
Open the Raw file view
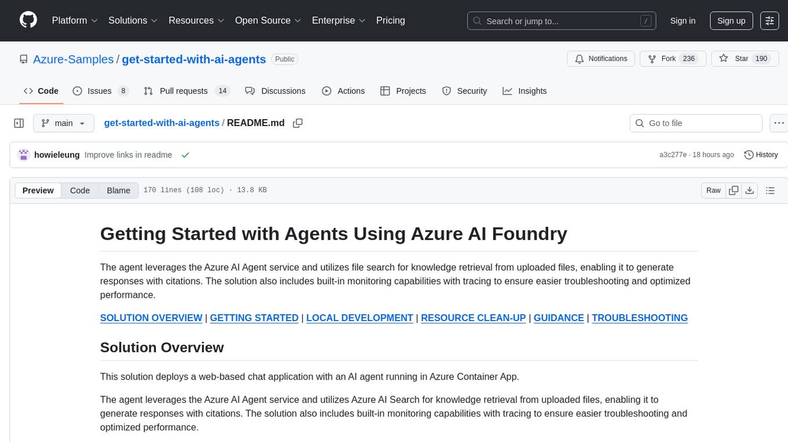pos(713,190)
